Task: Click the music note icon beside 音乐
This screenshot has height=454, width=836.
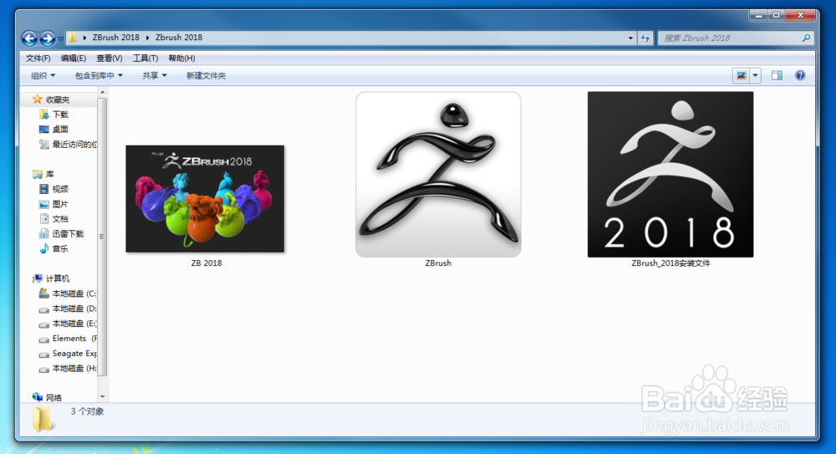Action: [44, 249]
